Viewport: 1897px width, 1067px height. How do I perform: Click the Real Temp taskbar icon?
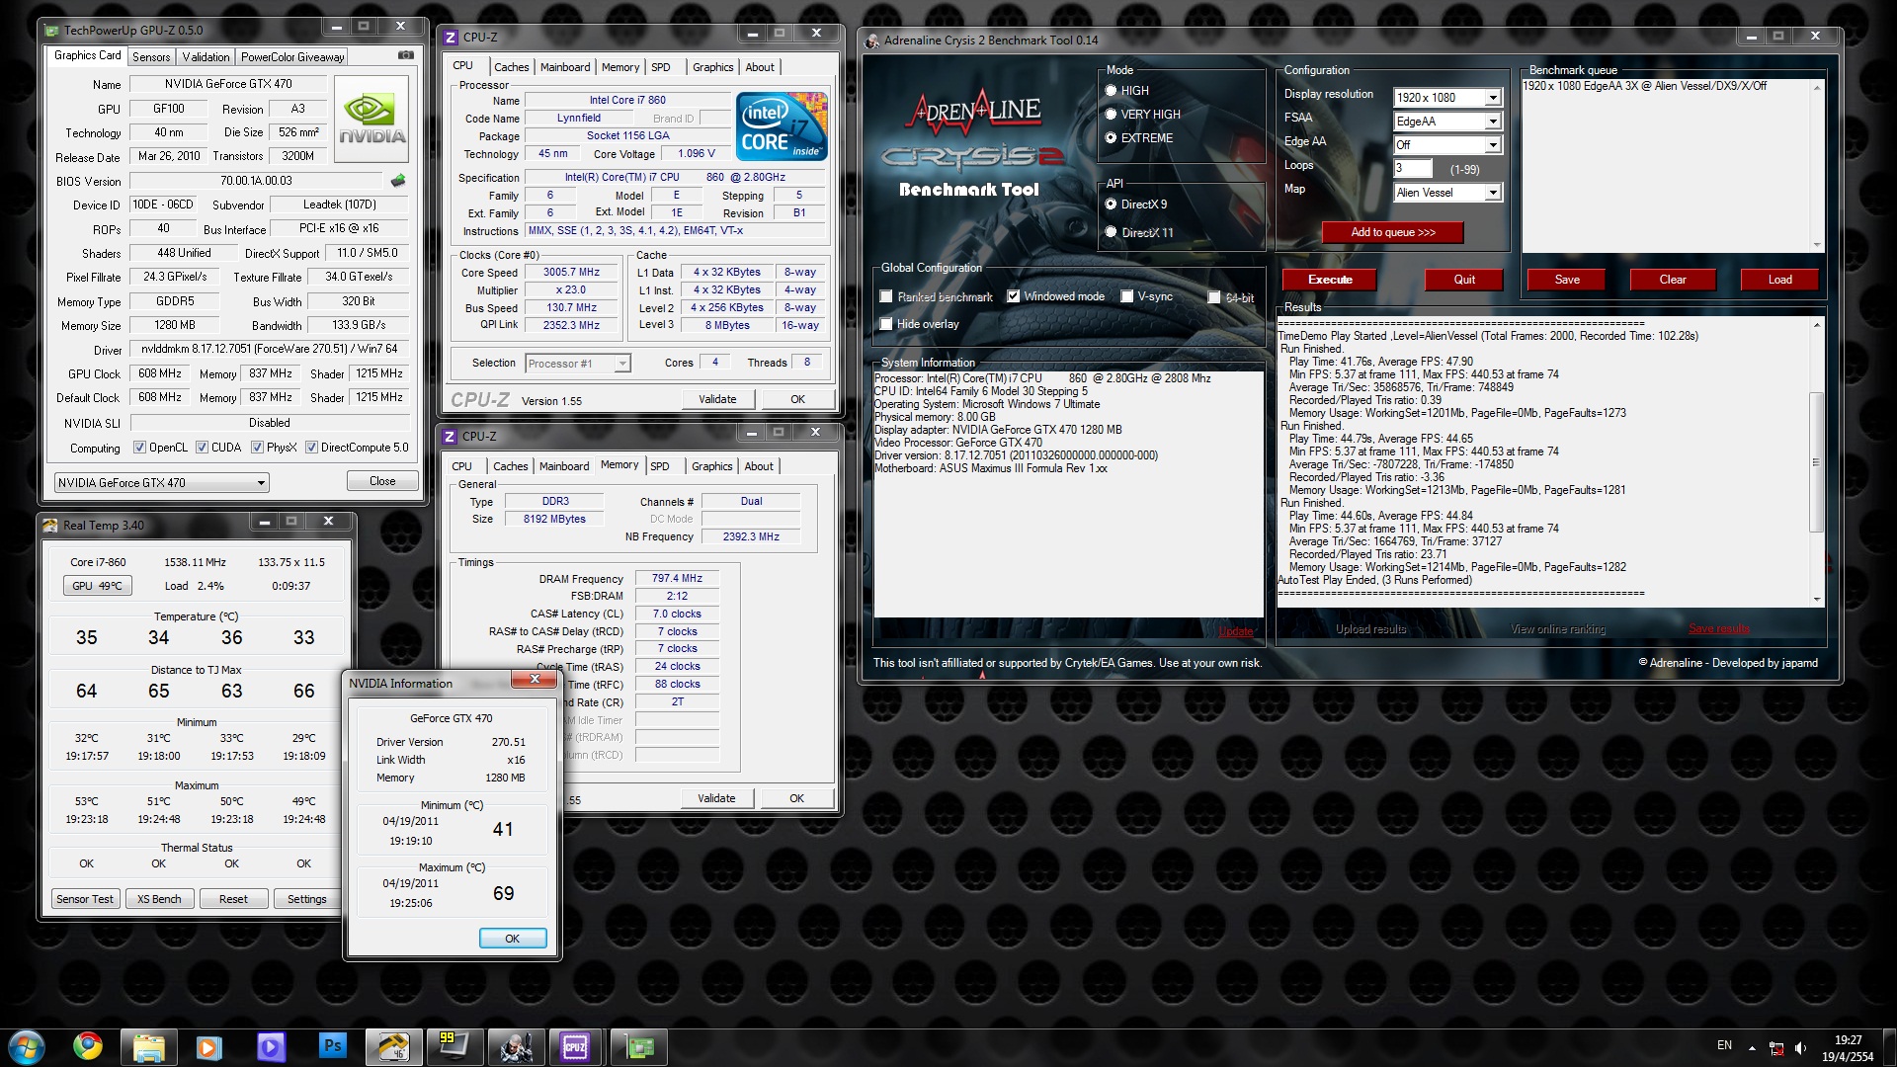392,1045
